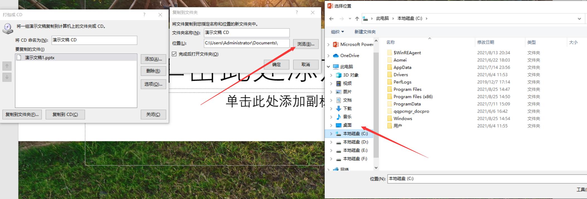Select the 音乐 note icon
Screen dimensions: 587x199
coord(339,117)
